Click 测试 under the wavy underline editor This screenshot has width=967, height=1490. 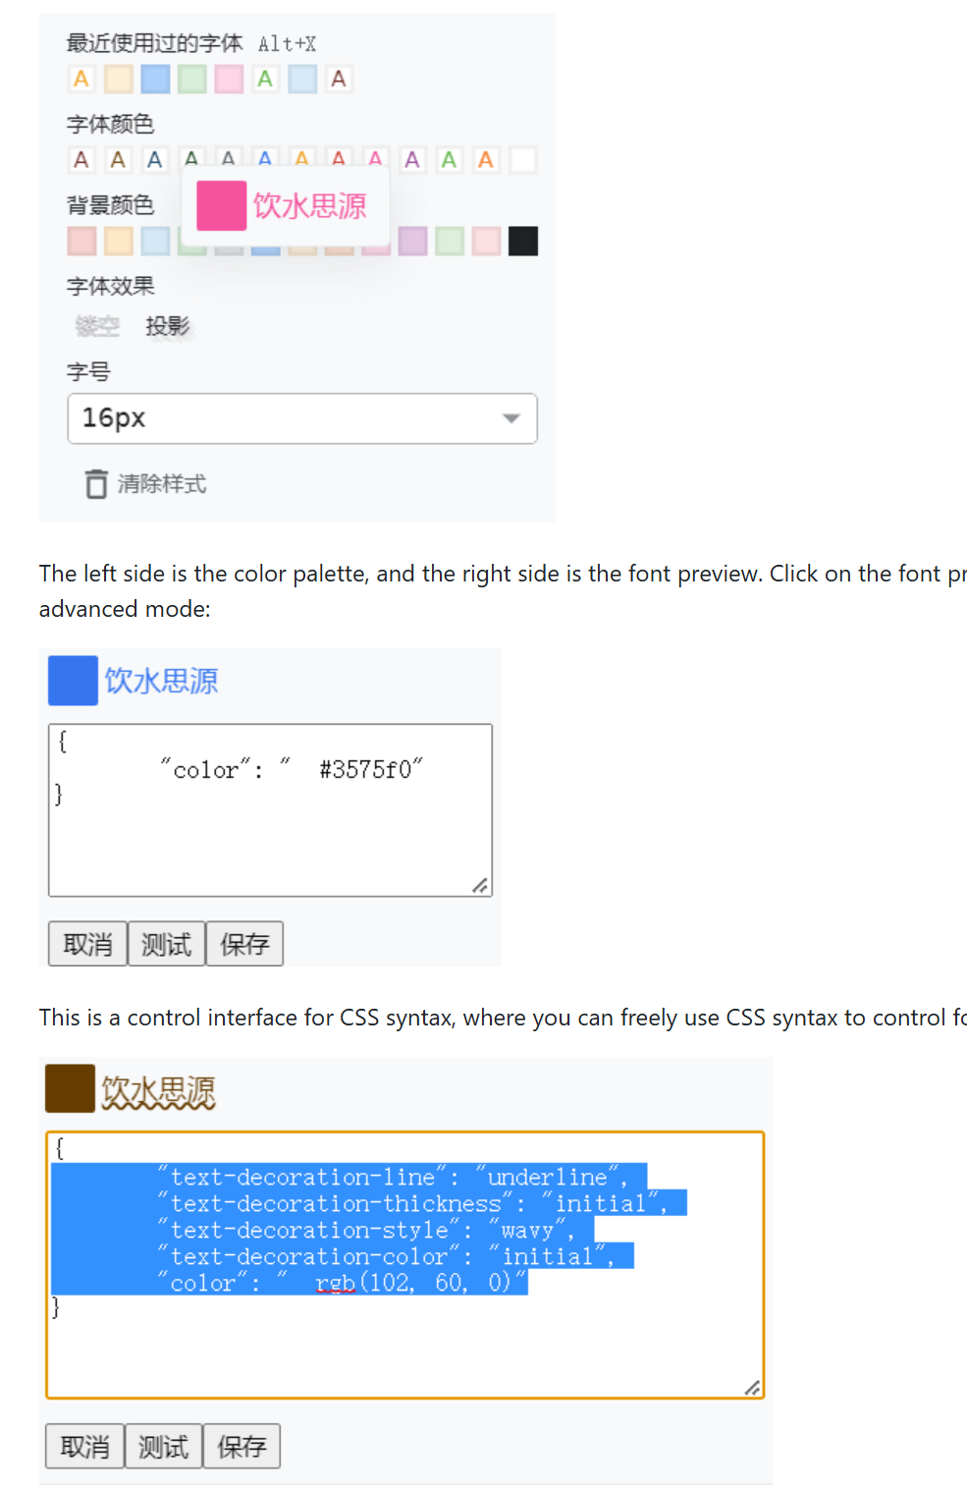pos(163,1446)
